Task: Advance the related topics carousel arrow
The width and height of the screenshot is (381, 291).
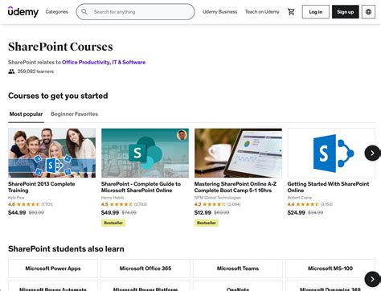Action: 372,279
